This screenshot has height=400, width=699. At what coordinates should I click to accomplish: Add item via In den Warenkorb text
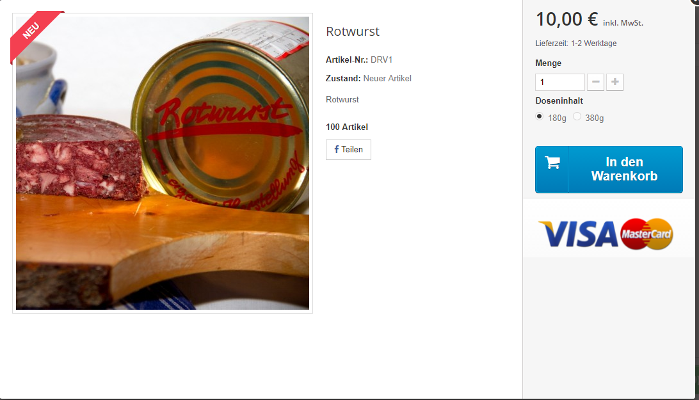pyautogui.click(x=624, y=169)
